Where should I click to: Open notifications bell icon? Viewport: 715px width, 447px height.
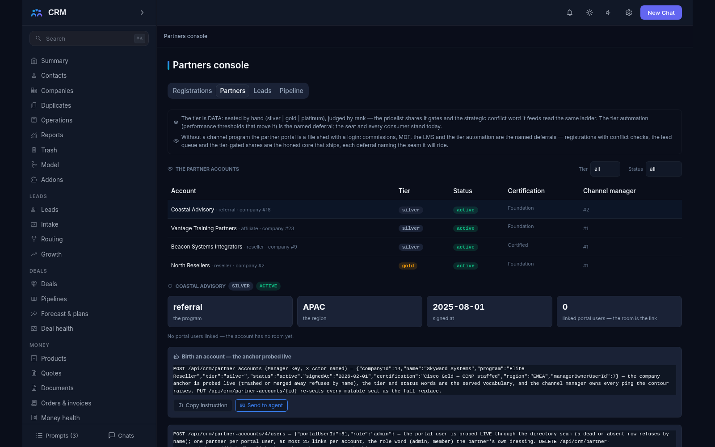[x=570, y=13]
